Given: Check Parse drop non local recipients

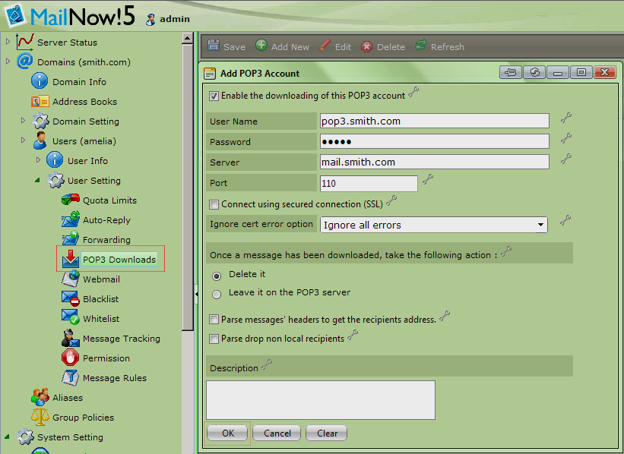Looking at the screenshot, I should [214, 339].
